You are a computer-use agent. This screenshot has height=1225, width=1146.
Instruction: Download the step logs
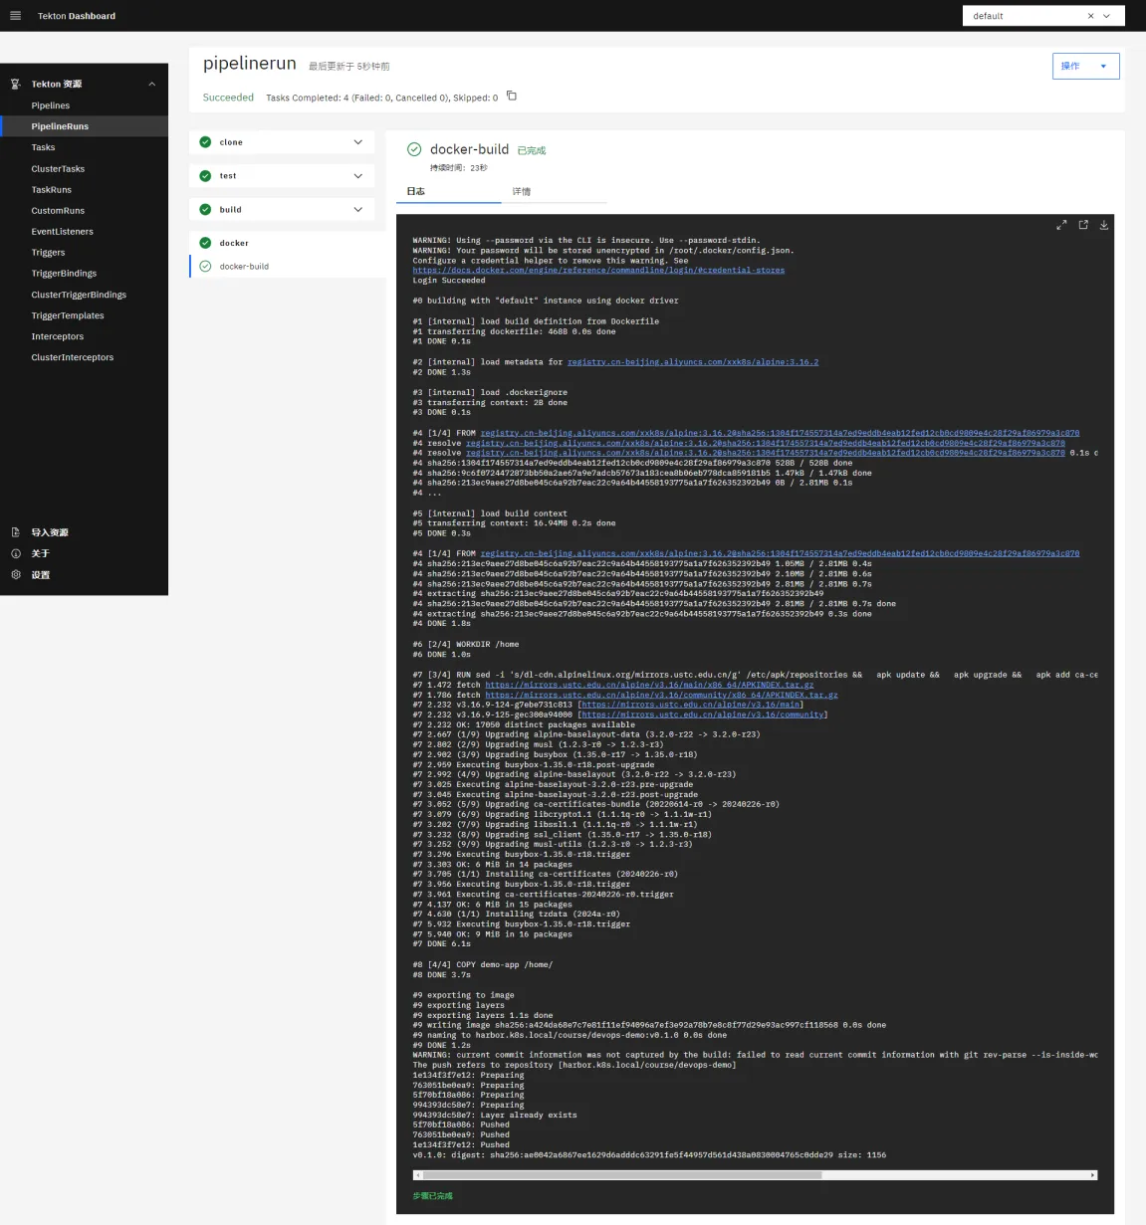(x=1104, y=225)
